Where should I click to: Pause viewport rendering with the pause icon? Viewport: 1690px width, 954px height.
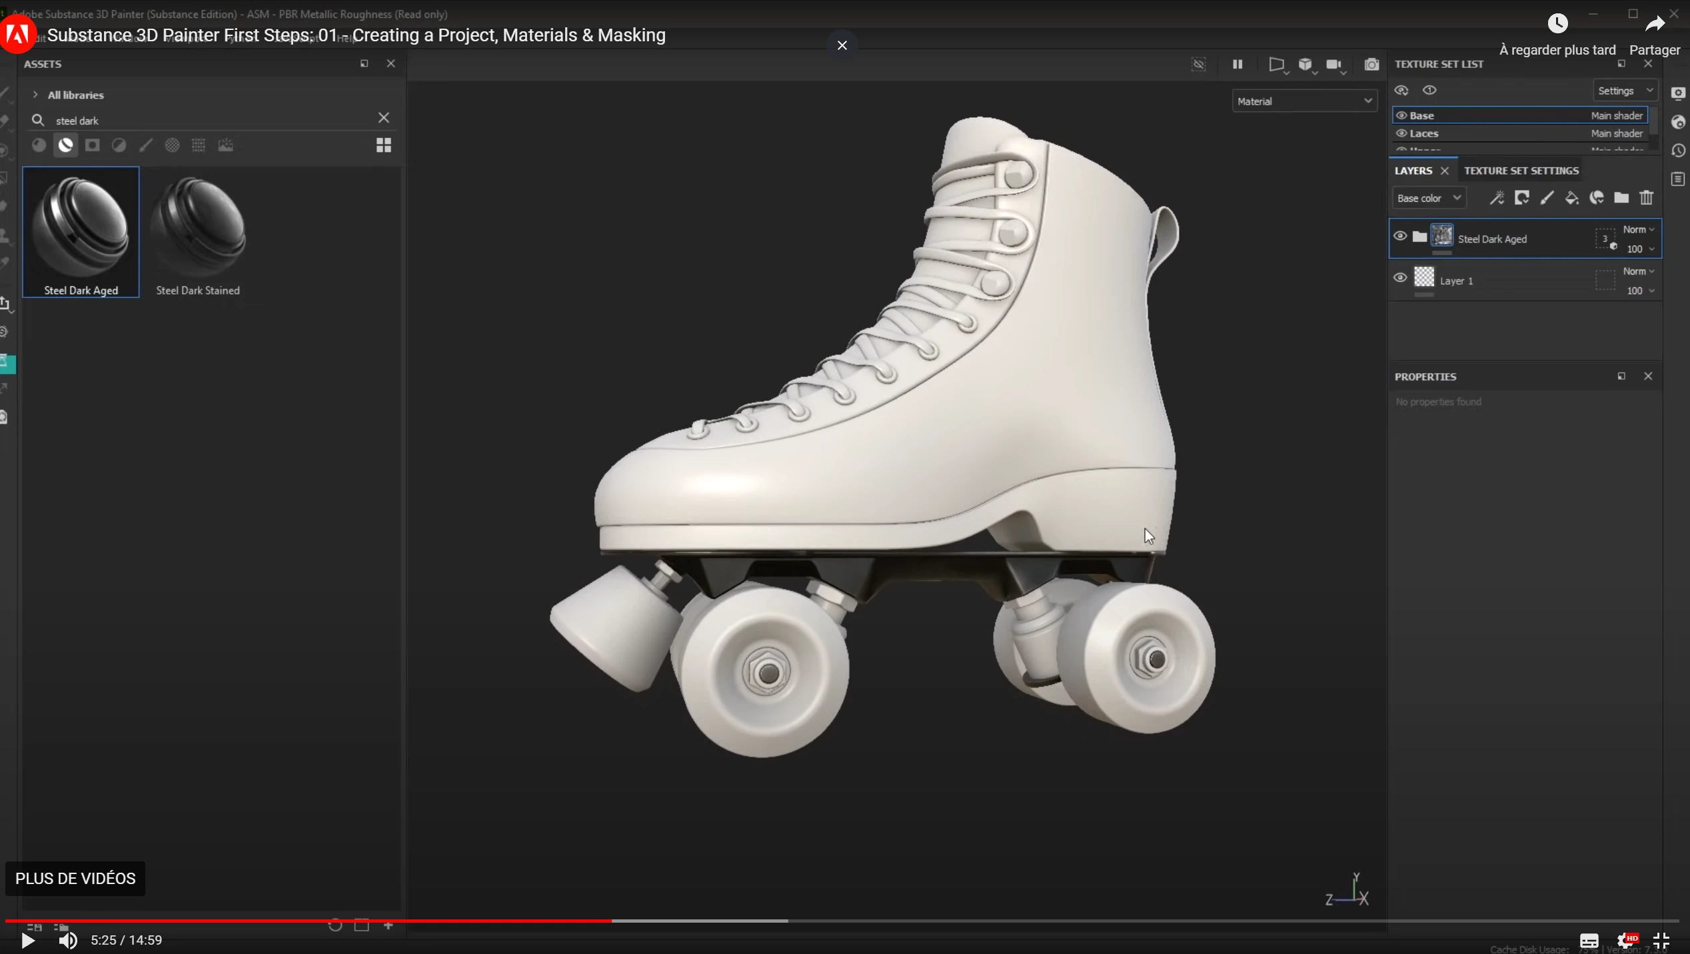(x=1238, y=65)
